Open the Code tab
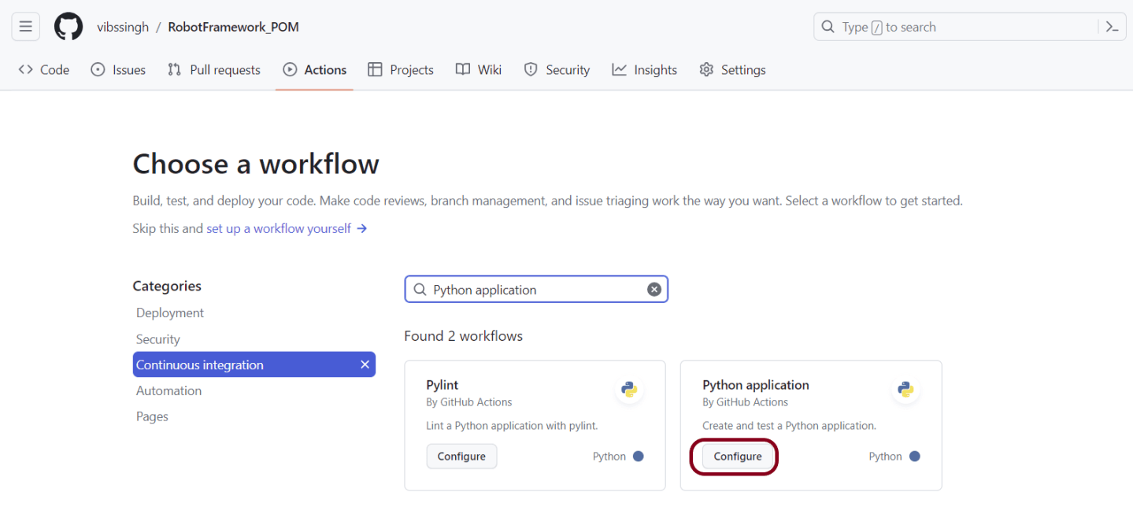The width and height of the screenshot is (1133, 518). (44, 70)
